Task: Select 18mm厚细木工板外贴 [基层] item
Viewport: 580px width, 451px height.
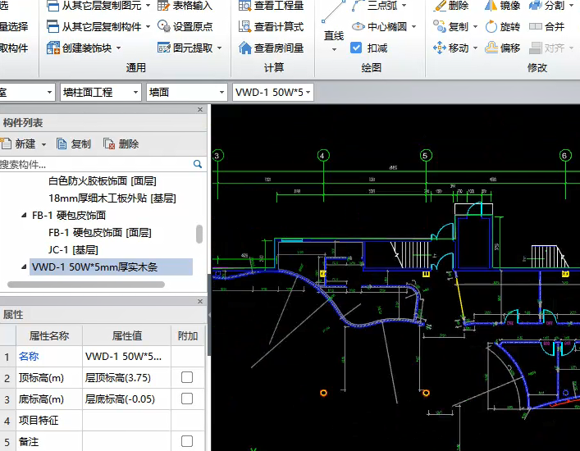Action: point(112,198)
